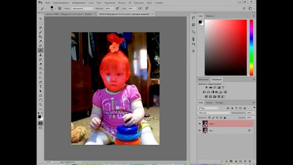The image size is (293, 165).
Task: Select the Blur tool
Action: 41,73
